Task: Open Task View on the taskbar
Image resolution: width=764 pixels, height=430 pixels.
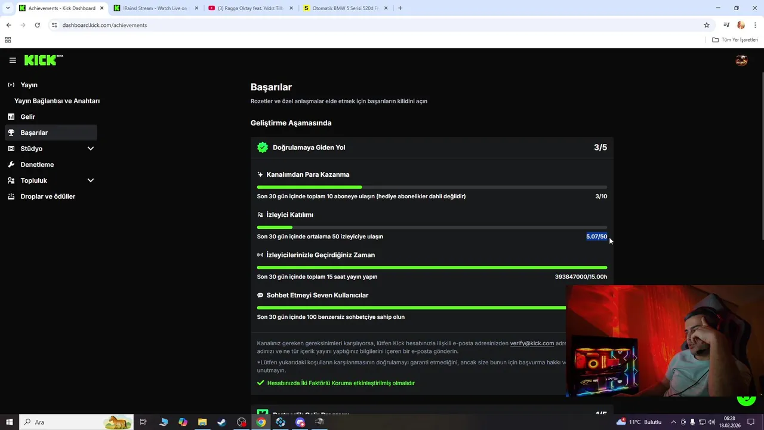Action: point(143,422)
